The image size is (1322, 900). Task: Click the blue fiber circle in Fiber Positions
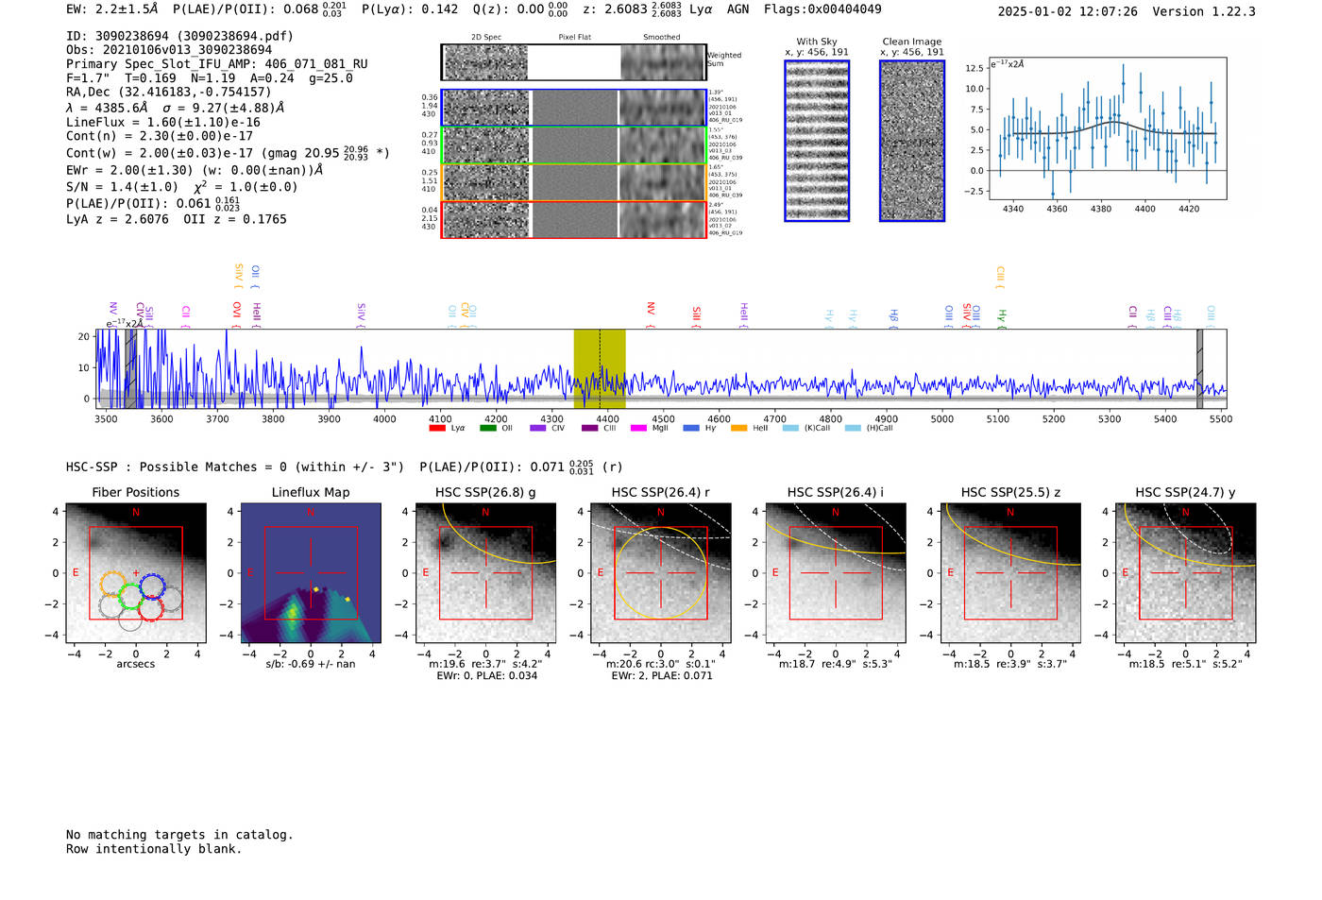(x=152, y=587)
